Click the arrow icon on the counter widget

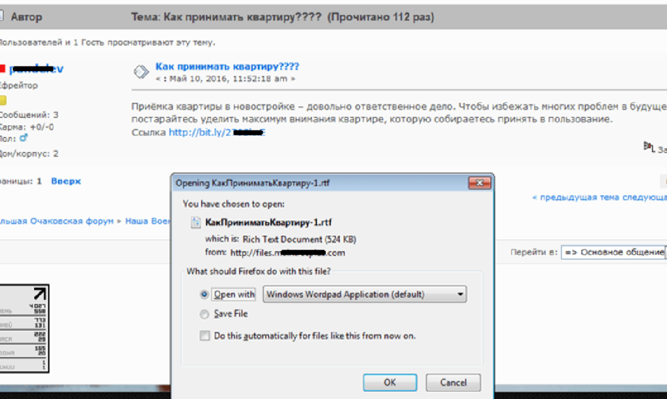pos(40,294)
